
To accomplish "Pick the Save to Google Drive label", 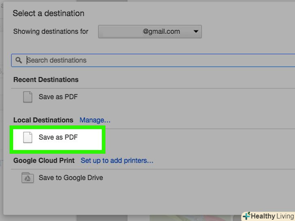I will (x=71, y=178).
